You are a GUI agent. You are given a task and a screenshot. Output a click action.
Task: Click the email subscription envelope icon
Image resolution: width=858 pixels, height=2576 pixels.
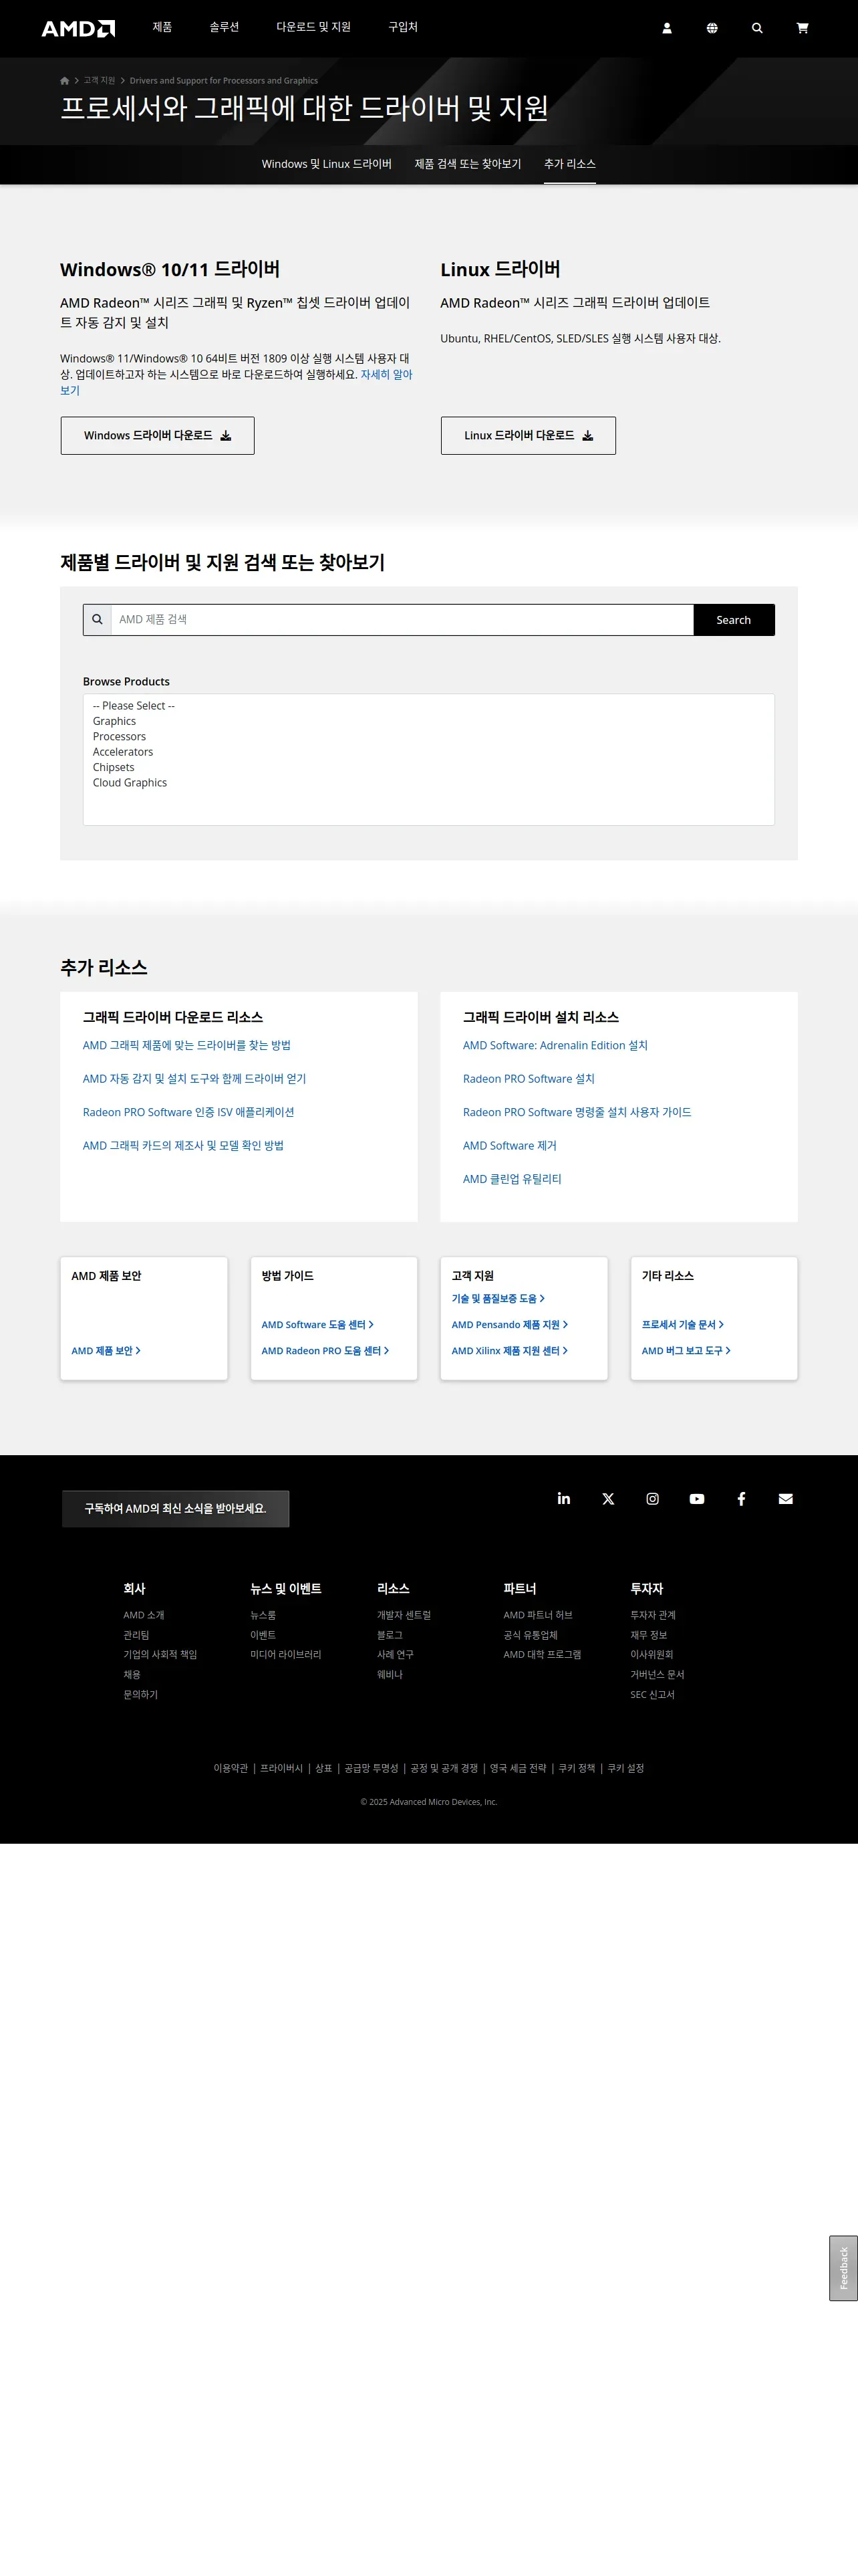pos(786,1499)
